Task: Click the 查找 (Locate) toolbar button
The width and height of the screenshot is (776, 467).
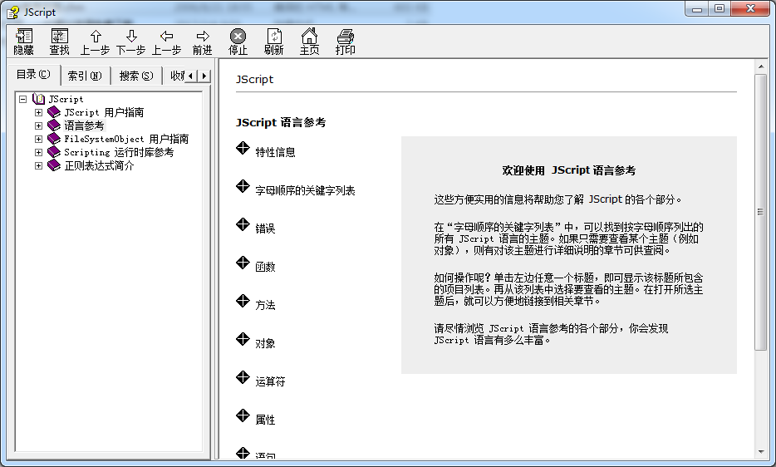Action: 59,42
